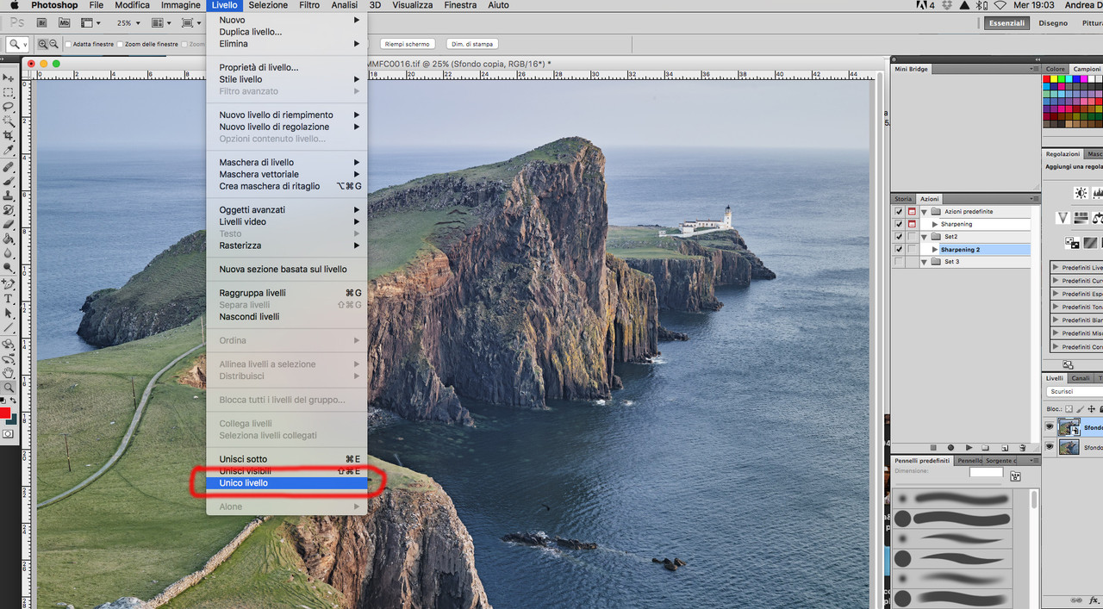Toggle dialog control for the Sharpening action

pyautogui.click(x=912, y=224)
